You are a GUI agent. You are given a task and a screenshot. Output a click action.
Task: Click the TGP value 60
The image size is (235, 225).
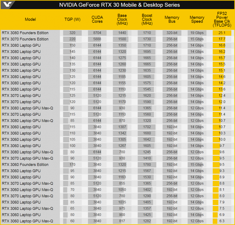pos(72,221)
